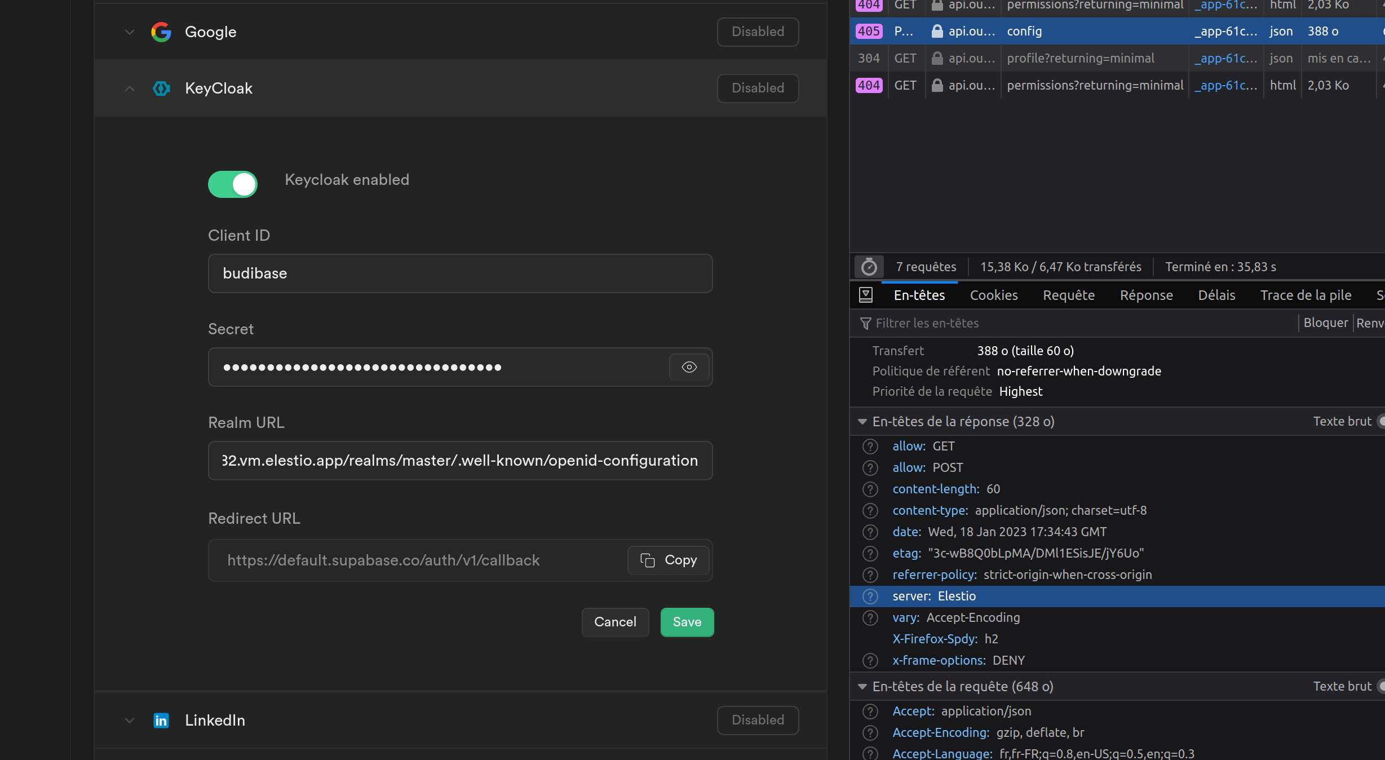Click the funnel icon beside 'Filtrer les en-têtes'
Screen dimensions: 1385x760
[866, 323]
